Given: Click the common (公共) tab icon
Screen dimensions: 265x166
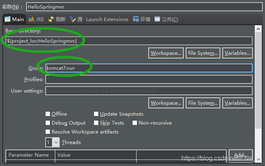Looking at the screenshot, I should click(x=157, y=19).
